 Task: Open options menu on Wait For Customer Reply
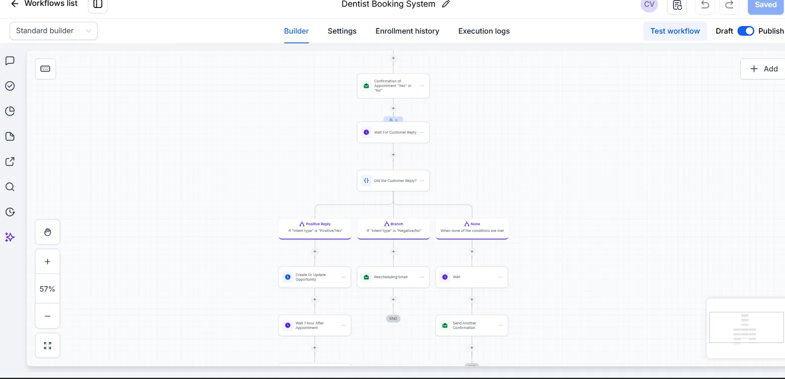pos(422,132)
